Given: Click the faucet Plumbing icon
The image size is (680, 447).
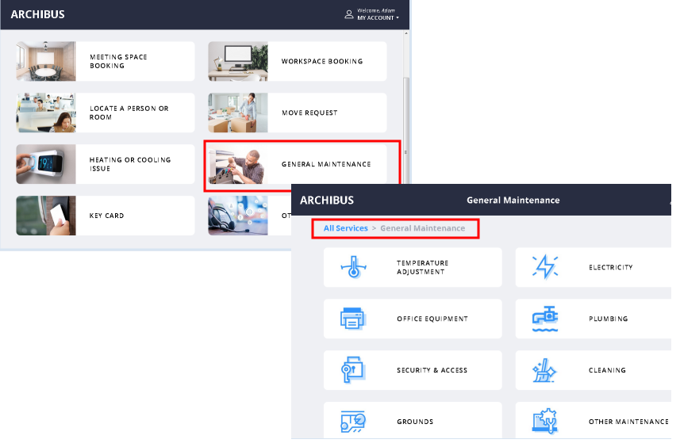Looking at the screenshot, I should (545, 319).
